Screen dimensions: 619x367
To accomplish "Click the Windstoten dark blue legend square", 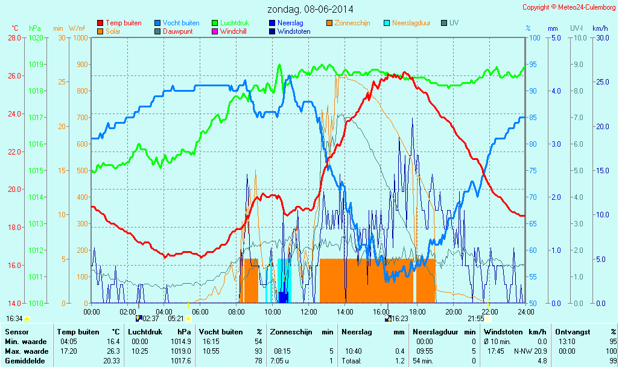I will pos(272,31).
